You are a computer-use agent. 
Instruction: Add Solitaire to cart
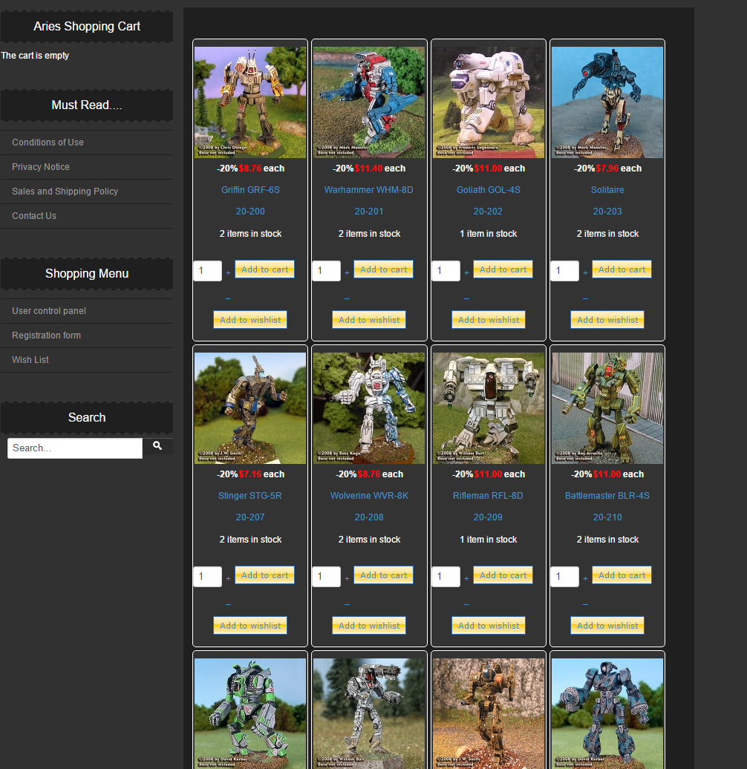coord(622,269)
